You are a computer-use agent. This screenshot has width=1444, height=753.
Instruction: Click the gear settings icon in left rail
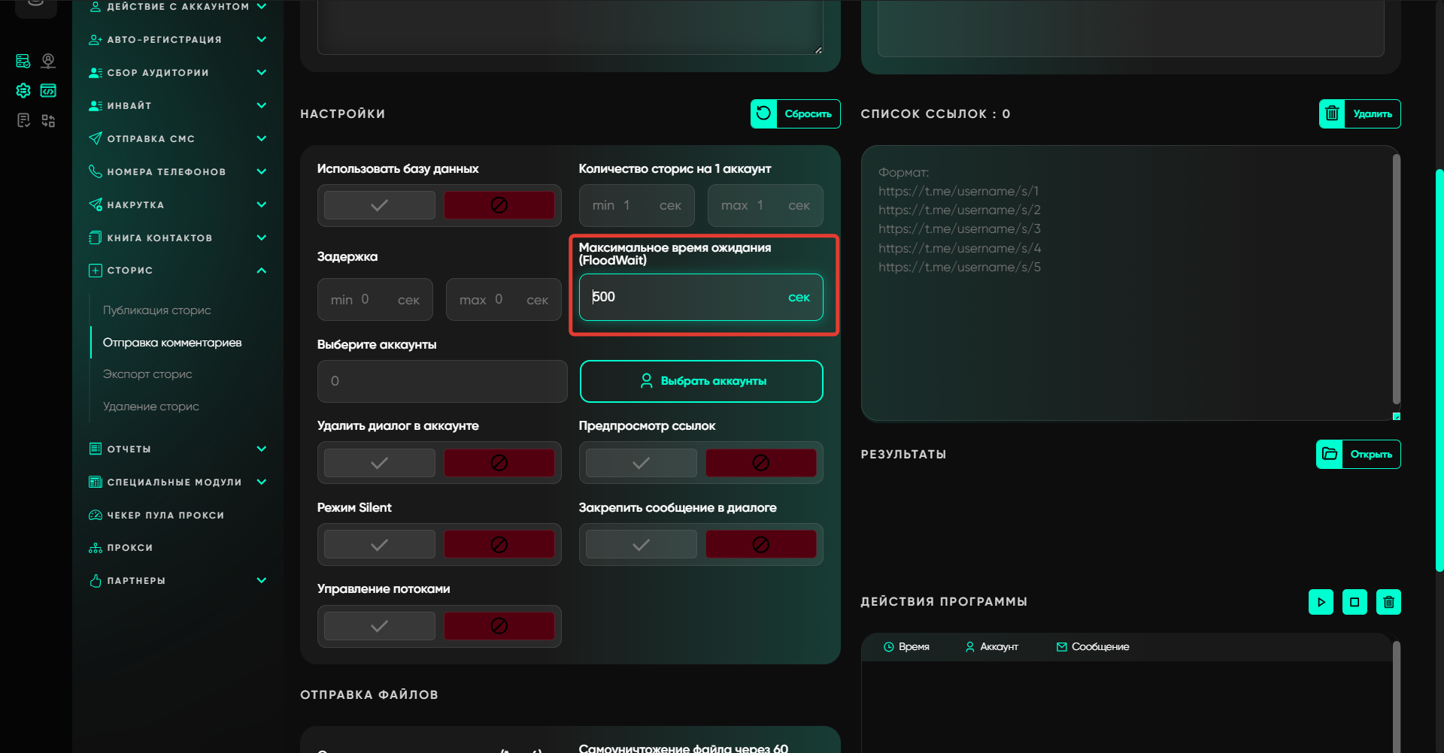[23, 91]
